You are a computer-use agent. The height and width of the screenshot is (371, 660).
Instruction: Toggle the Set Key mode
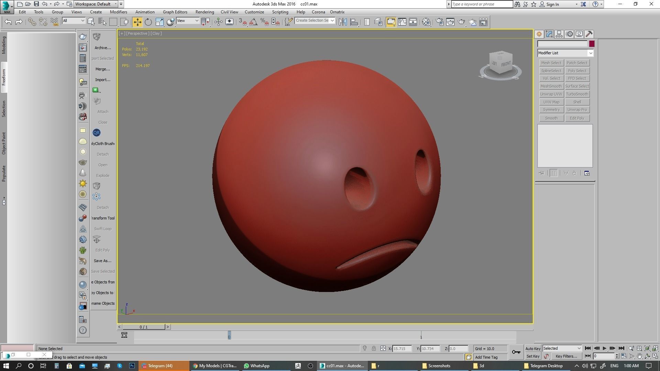tap(533, 356)
